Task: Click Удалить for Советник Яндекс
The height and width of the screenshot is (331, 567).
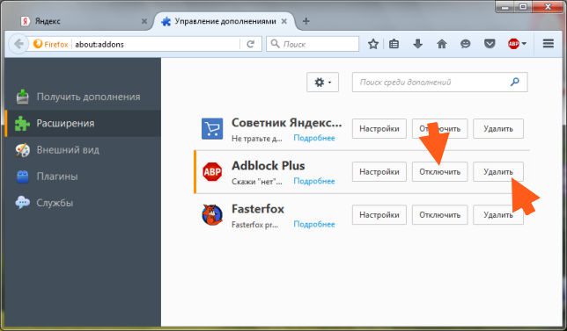Action: pyautogui.click(x=498, y=129)
